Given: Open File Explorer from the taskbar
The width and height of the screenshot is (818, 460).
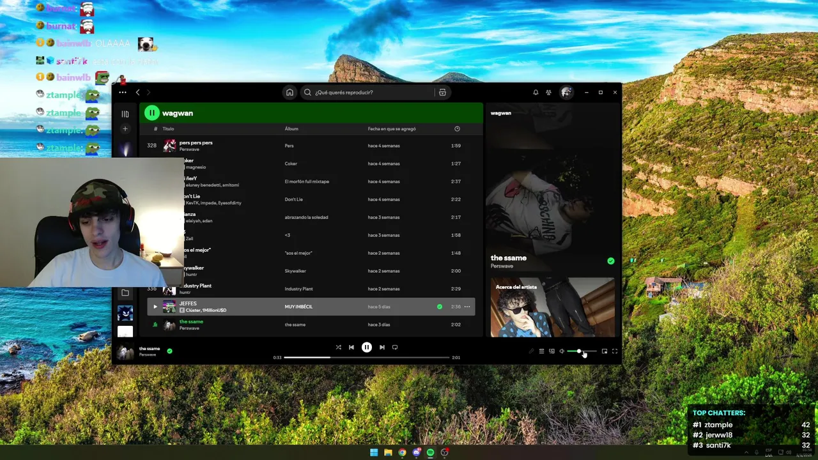Looking at the screenshot, I should click(388, 452).
